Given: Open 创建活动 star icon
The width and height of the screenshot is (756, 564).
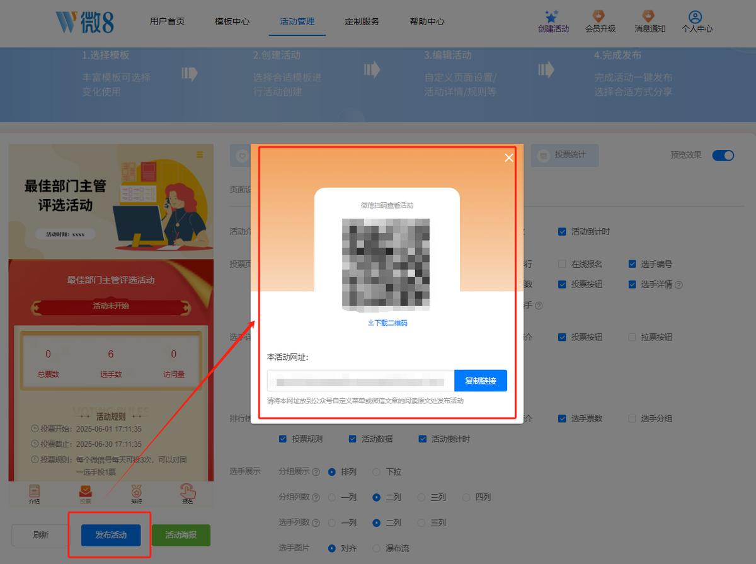Looking at the screenshot, I should pyautogui.click(x=553, y=16).
